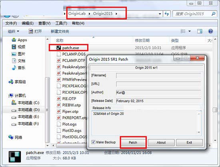Image resolution: width=220 pixels, height=167 pixels.
Task: Open the About button in patch dialog
Action: (x=161, y=143)
